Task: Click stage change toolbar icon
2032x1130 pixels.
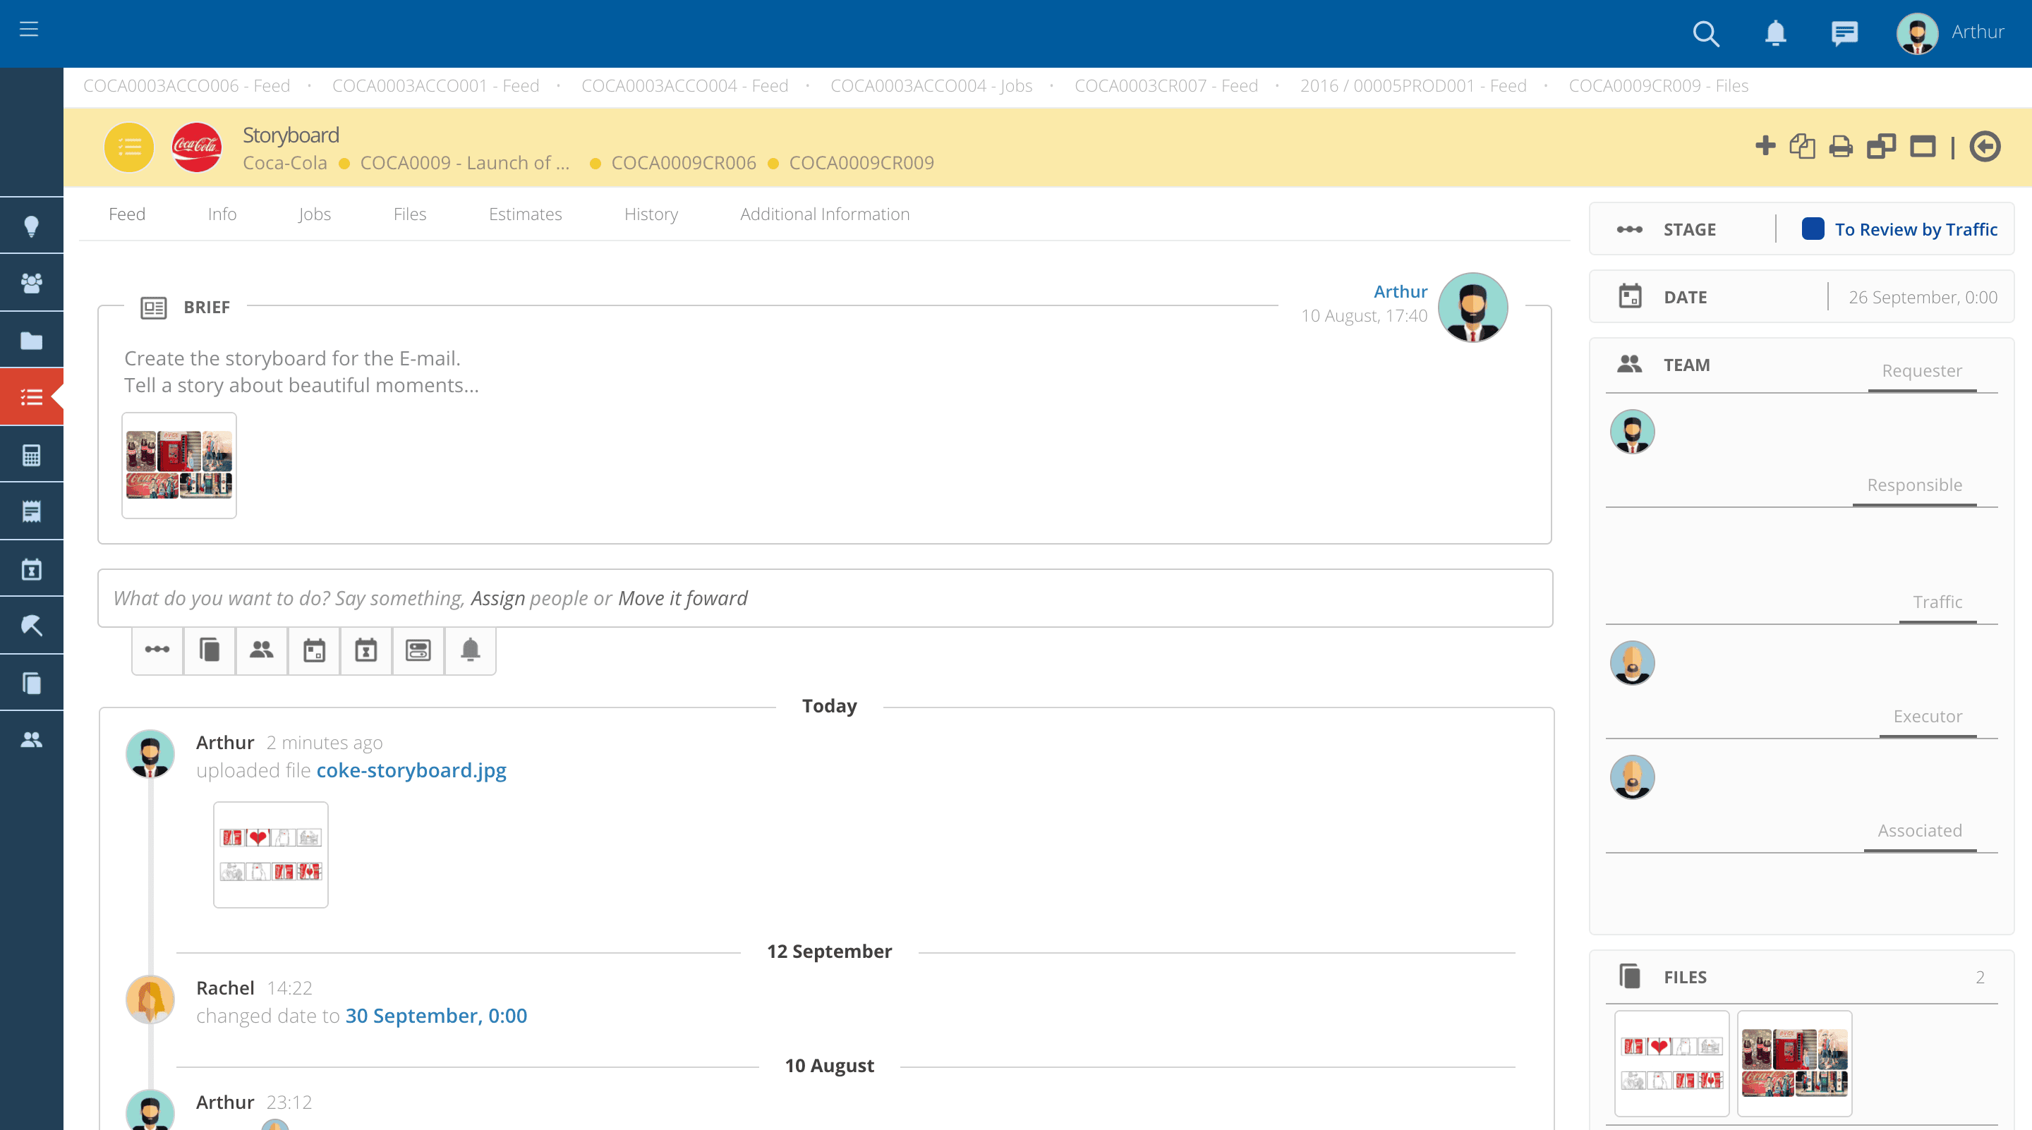Action: (157, 650)
